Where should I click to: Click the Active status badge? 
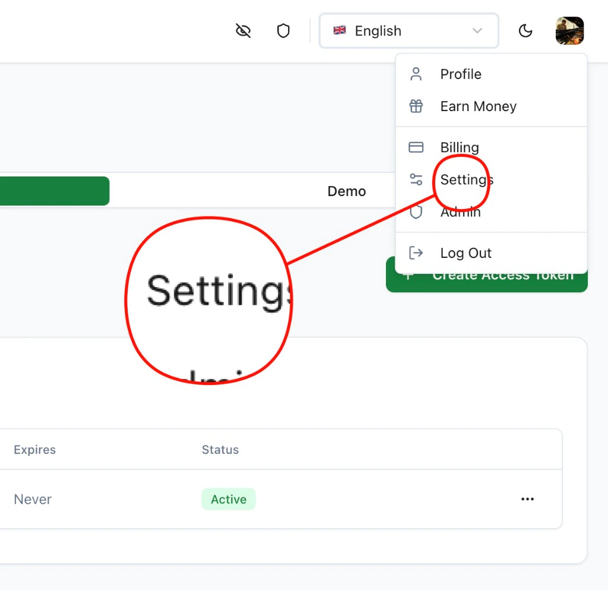(x=229, y=499)
